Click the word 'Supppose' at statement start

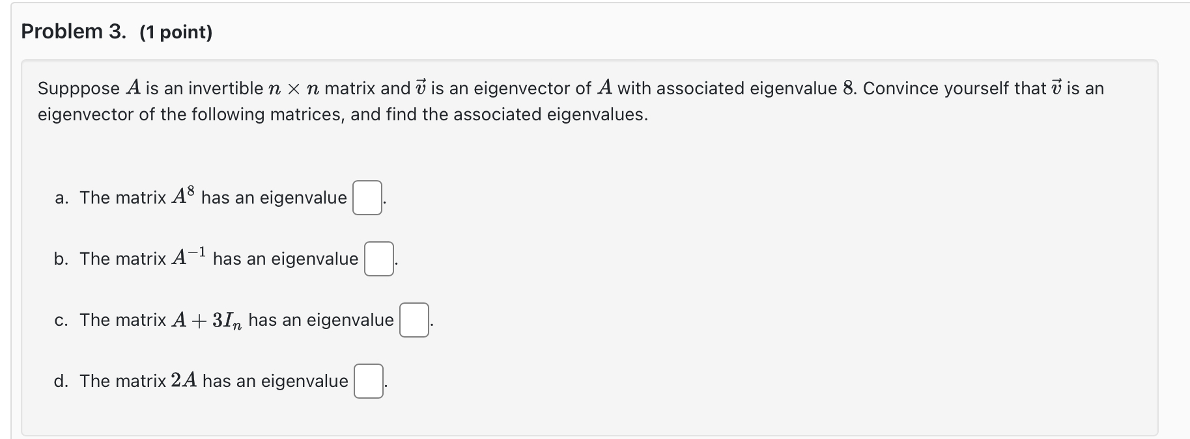[x=79, y=89]
